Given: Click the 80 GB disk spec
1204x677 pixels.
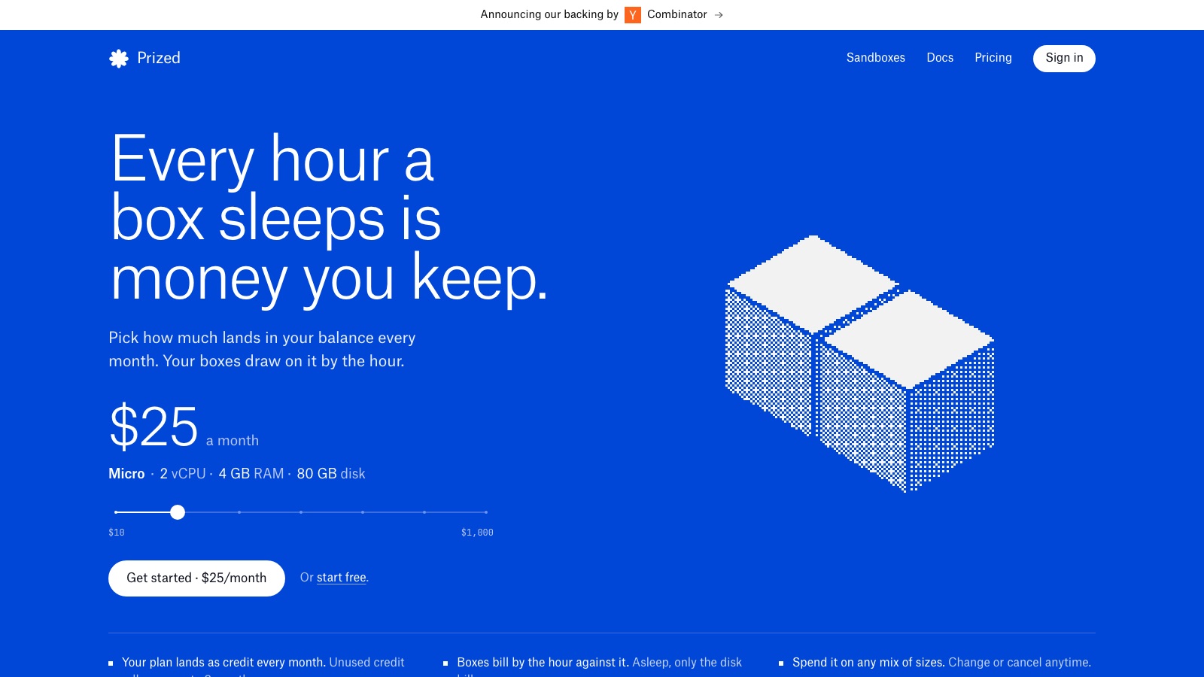Looking at the screenshot, I should [331, 474].
